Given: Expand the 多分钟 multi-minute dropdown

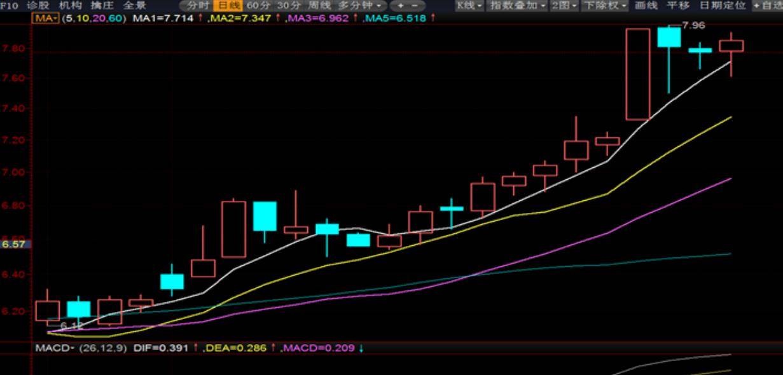Looking at the screenshot, I should click(361, 5).
